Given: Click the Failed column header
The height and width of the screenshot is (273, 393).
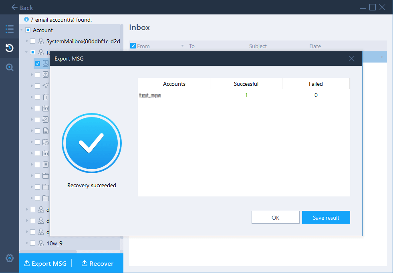Looking at the screenshot, I should click(316, 84).
